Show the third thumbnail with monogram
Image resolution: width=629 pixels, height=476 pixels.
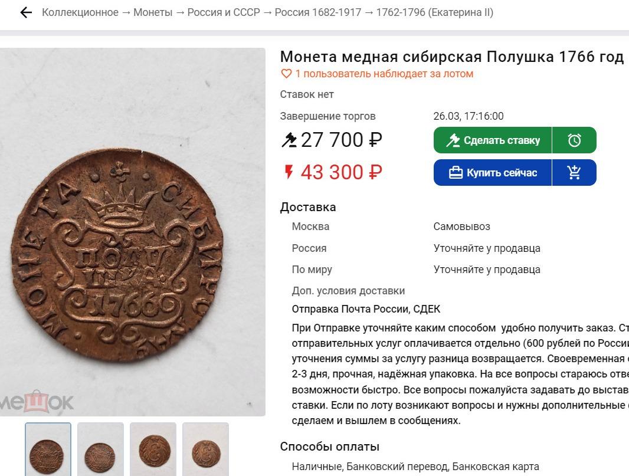(x=153, y=449)
